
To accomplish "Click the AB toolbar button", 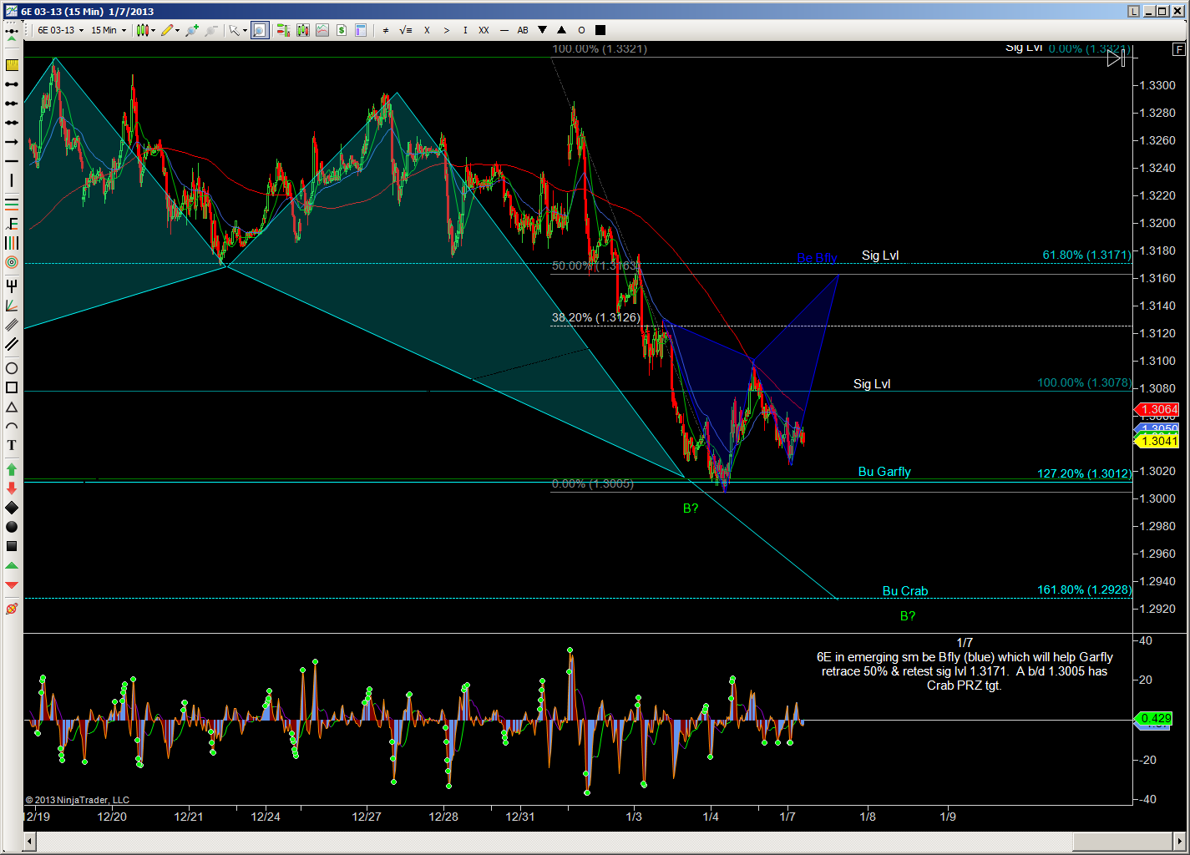I will tap(523, 30).
